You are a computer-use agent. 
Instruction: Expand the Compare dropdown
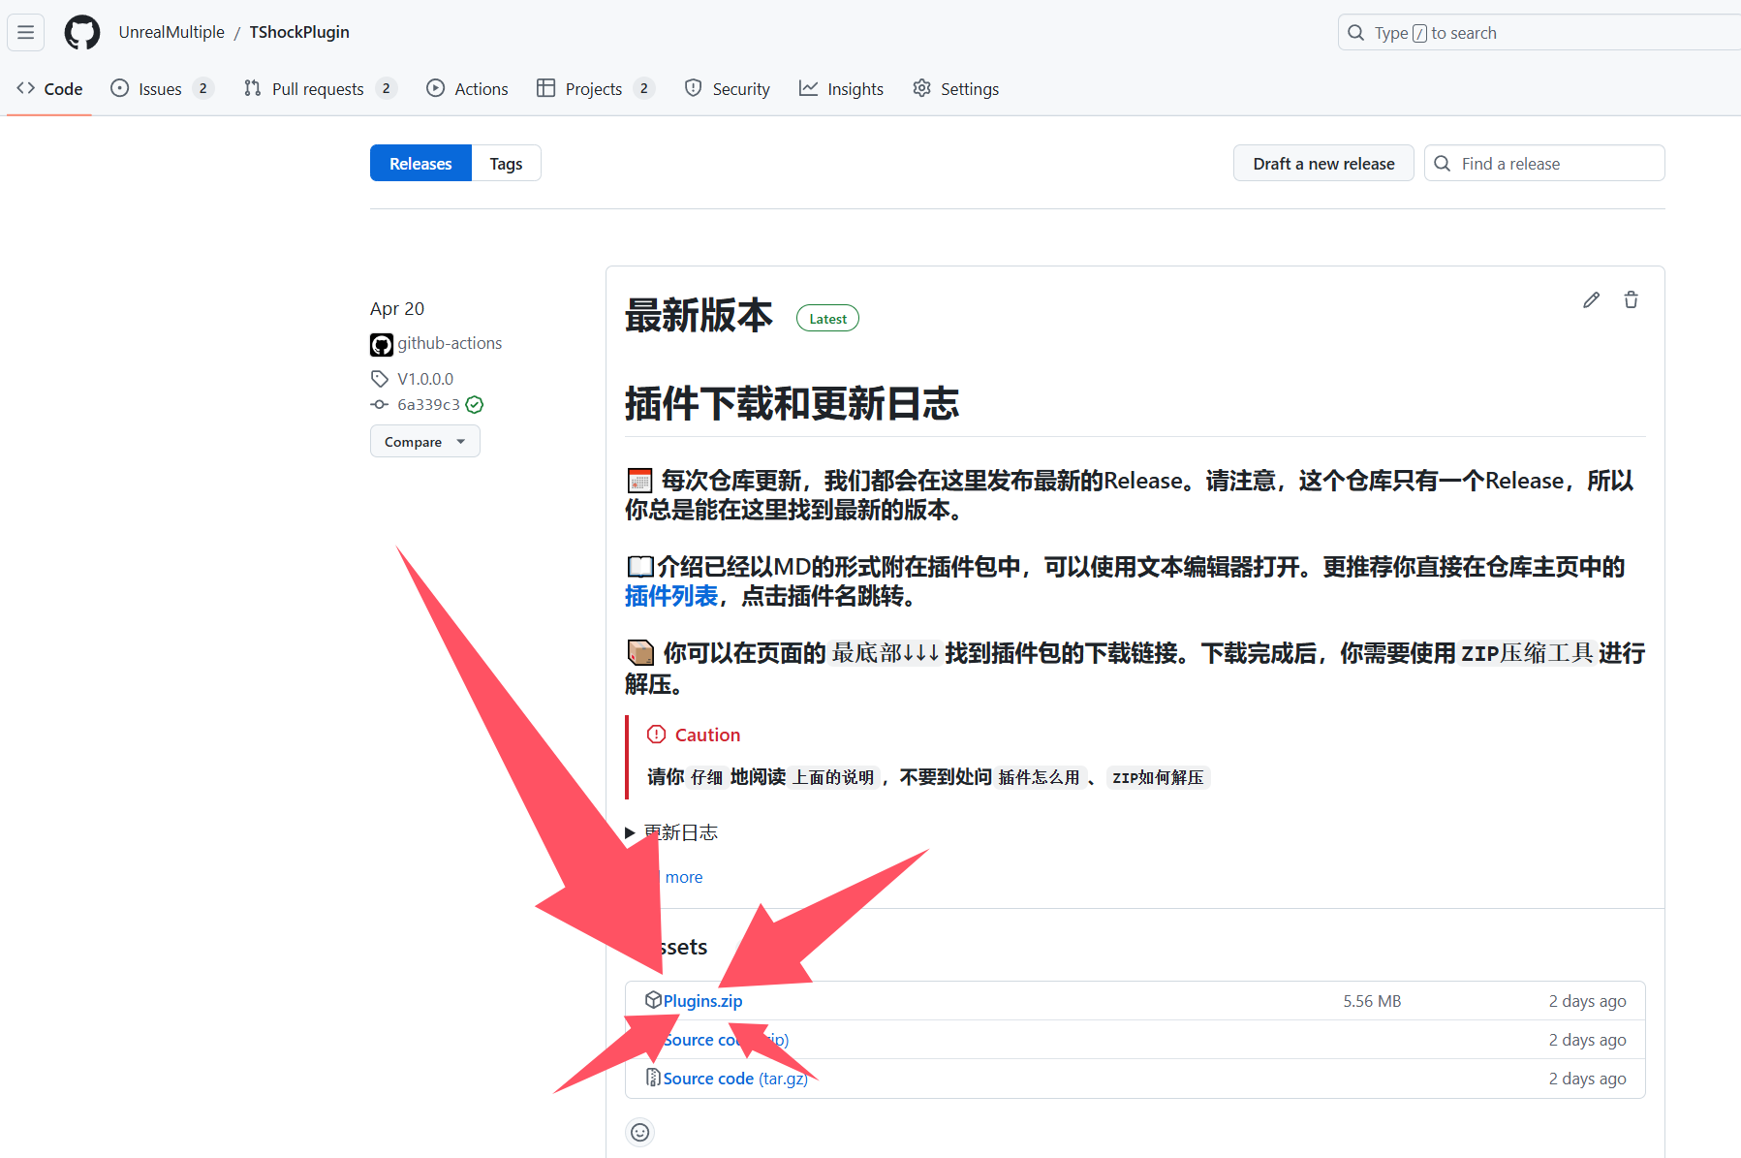click(x=424, y=442)
